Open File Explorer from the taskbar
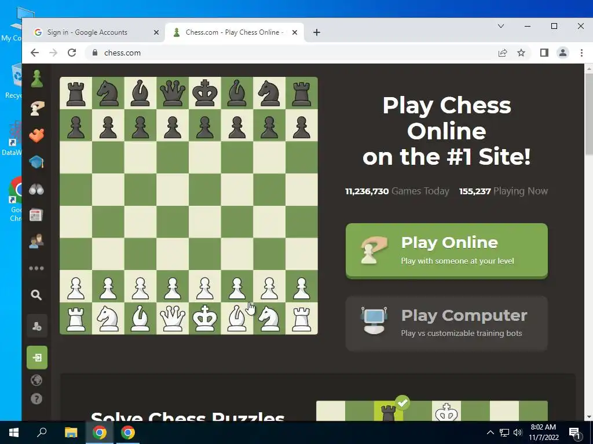The height and width of the screenshot is (444, 593). coord(71,432)
